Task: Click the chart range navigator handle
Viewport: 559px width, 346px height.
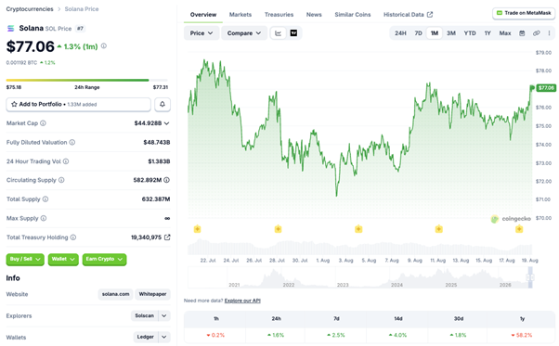Action: click(530, 277)
